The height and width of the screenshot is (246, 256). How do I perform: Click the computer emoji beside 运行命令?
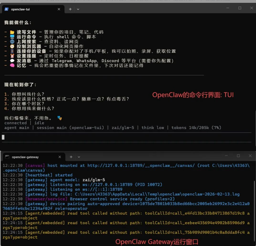[12, 37]
